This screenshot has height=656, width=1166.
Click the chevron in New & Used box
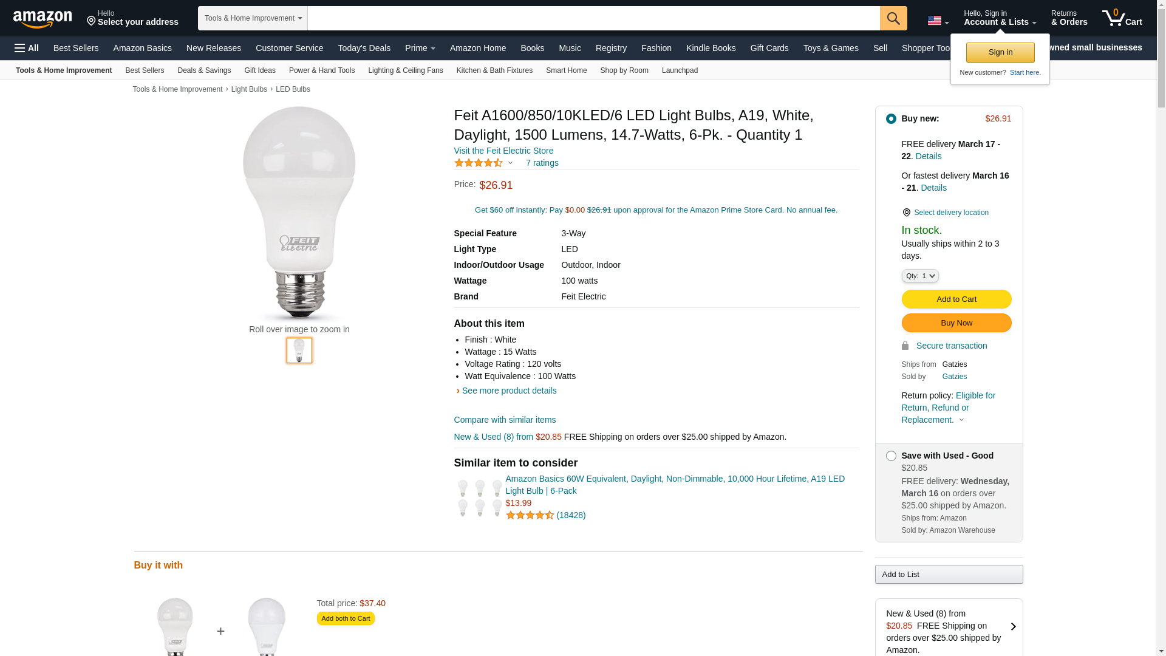[1013, 626]
